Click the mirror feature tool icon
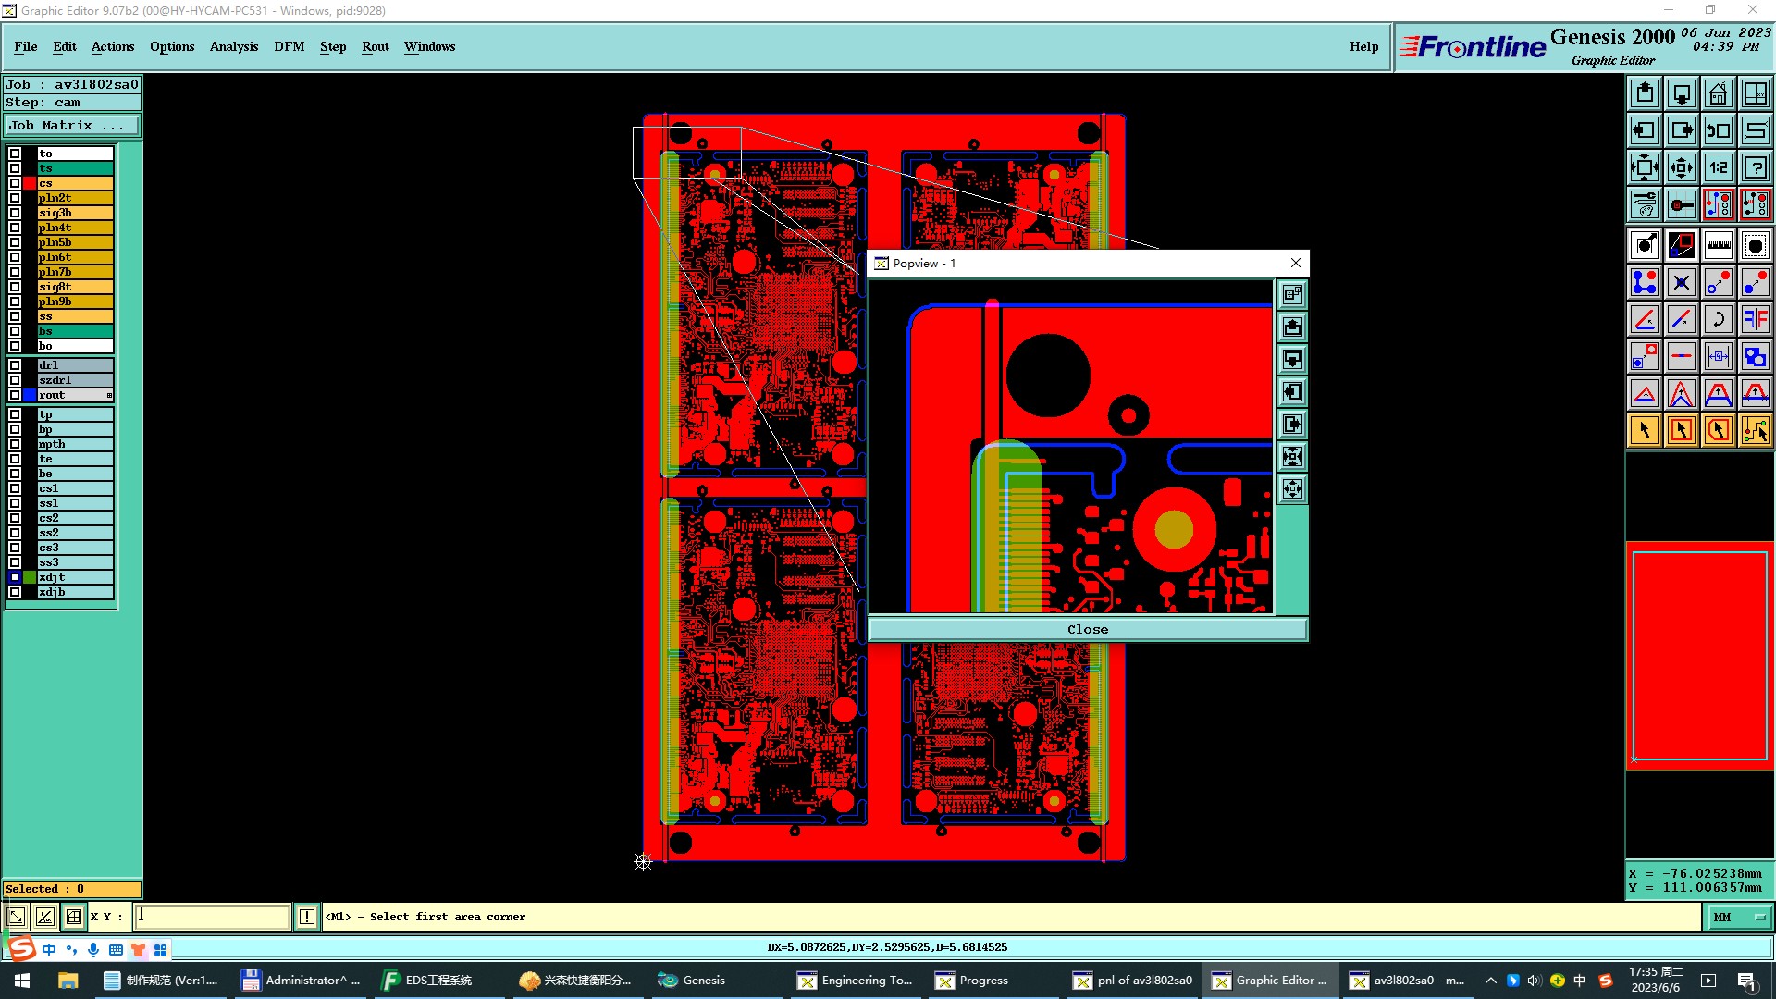 pyautogui.click(x=1755, y=319)
